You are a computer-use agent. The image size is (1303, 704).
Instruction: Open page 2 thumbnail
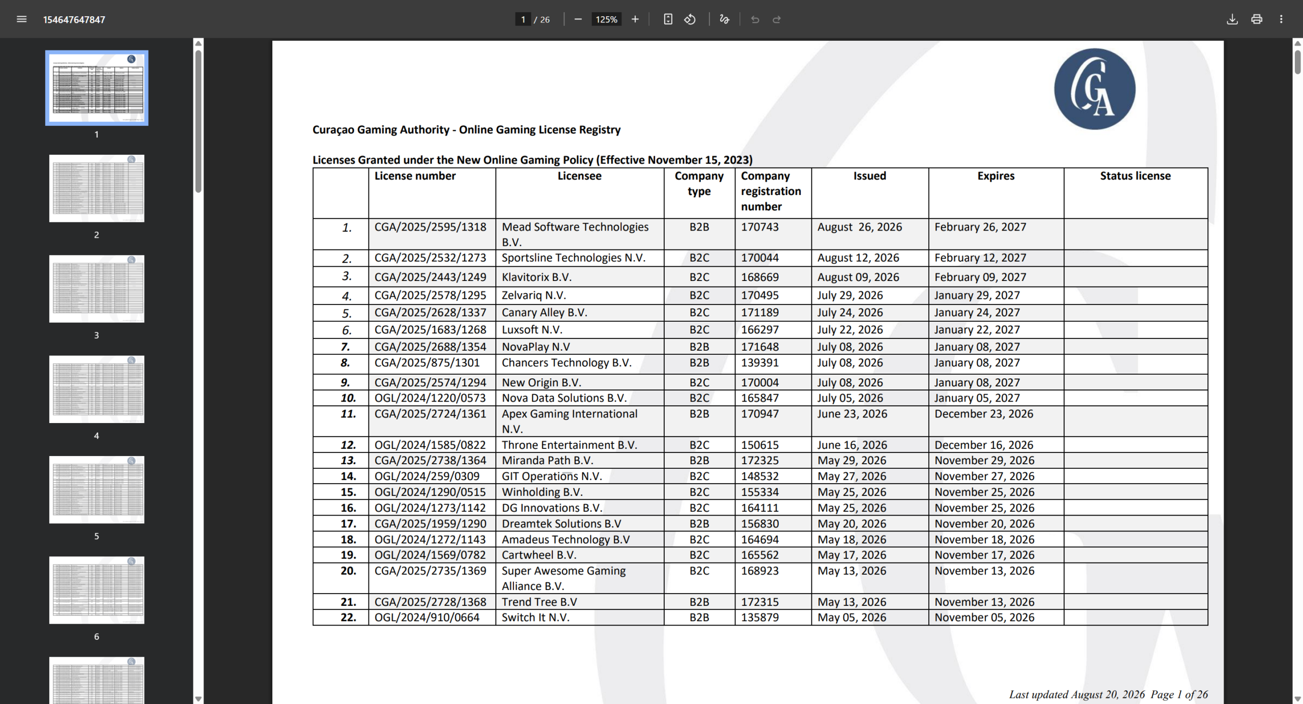point(97,188)
